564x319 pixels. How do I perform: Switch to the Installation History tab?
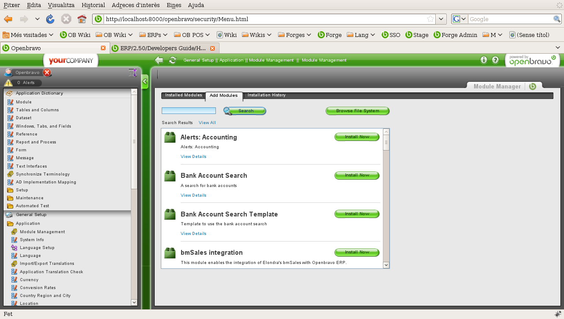tap(267, 95)
